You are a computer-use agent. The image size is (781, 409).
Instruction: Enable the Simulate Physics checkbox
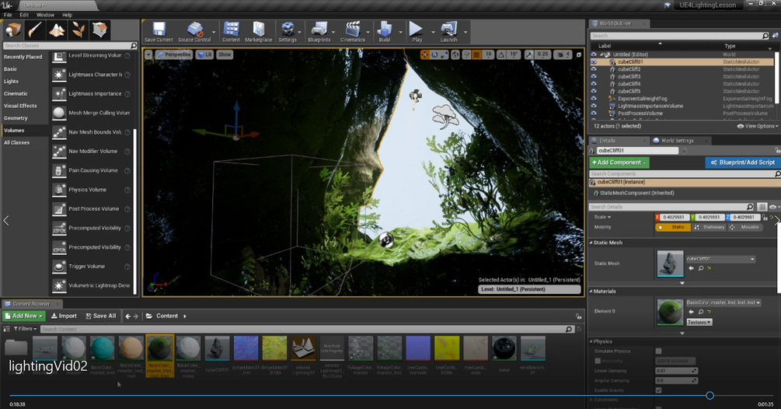pyautogui.click(x=658, y=351)
